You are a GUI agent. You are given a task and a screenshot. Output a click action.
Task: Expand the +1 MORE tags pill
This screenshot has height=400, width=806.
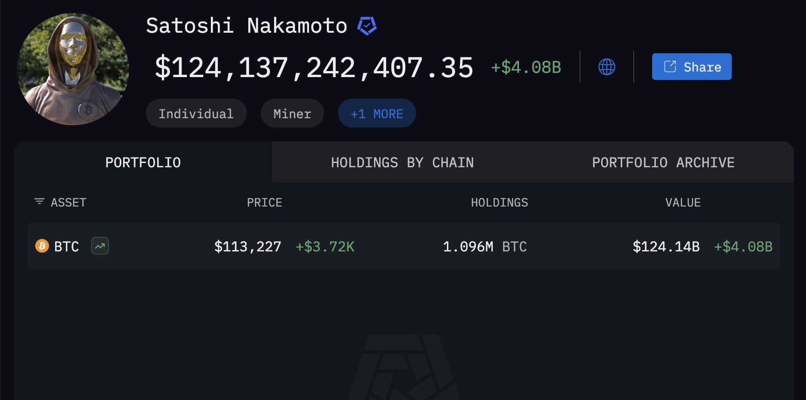[377, 114]
